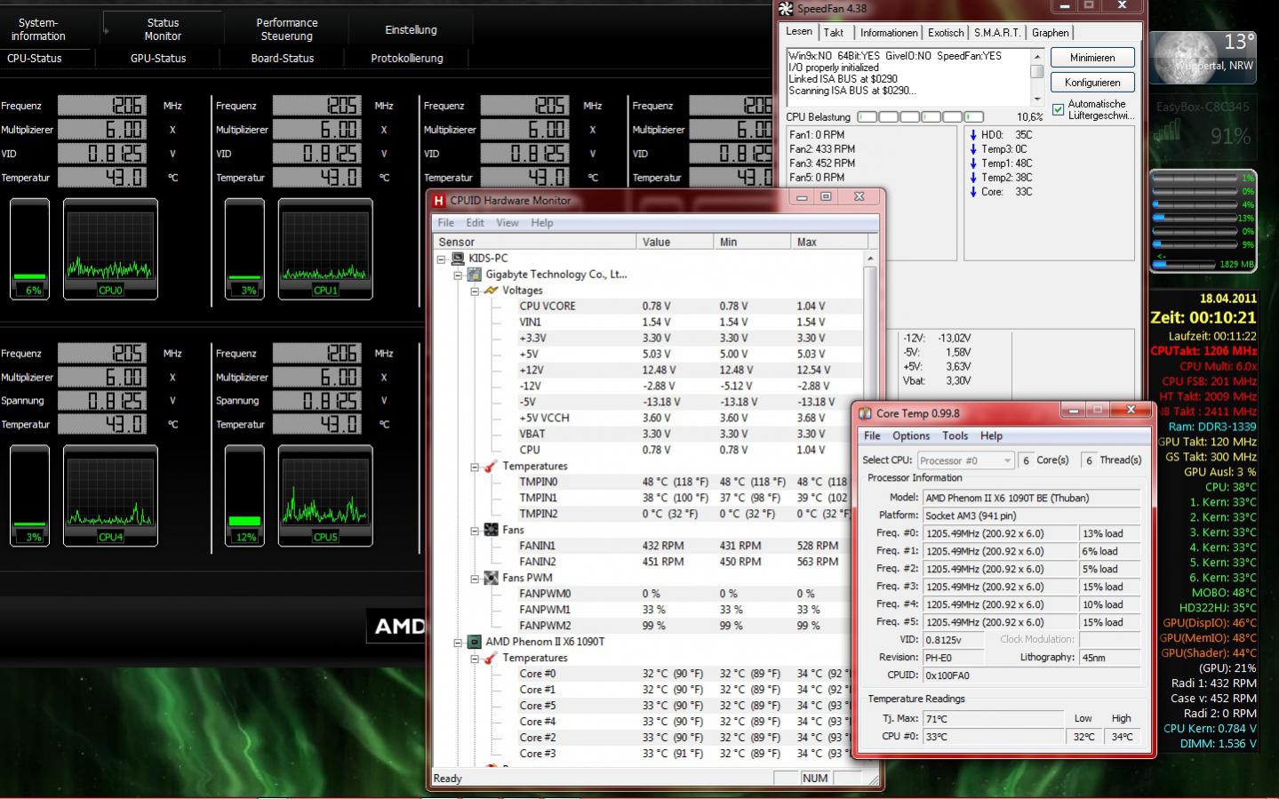This screenshot has height=799, width=1279.
Task: Open the Select CPU Processor #0 dropdown
Action: coord(965,460)
